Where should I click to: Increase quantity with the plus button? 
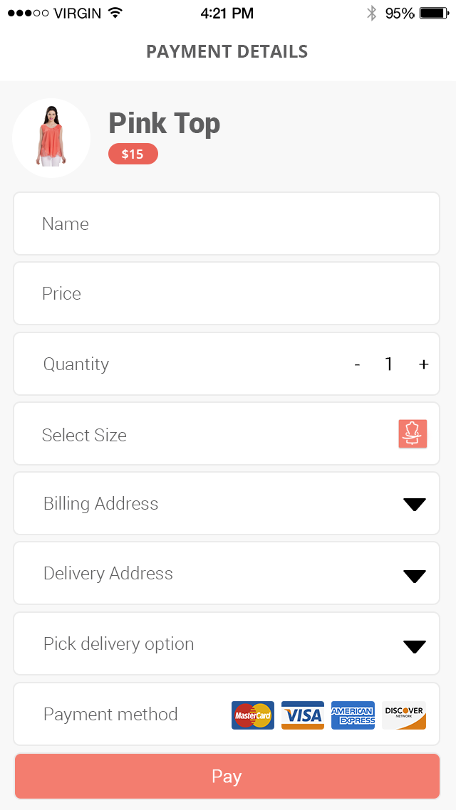click(424, 364)
